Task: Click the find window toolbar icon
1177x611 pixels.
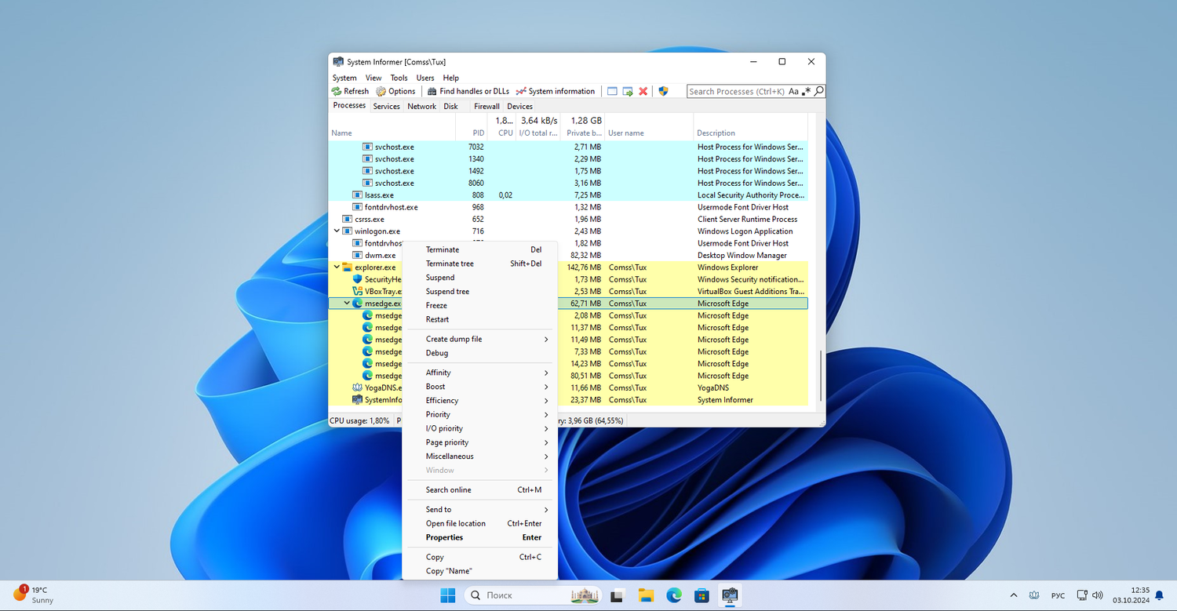Action: 612,91
